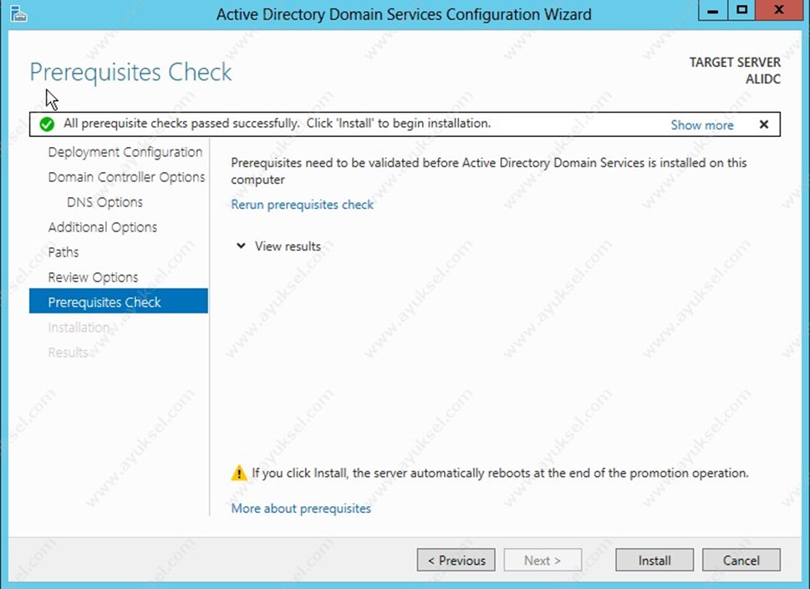Open Show more in notification banner
Viewport: 810px width, 589px height.
(702, 125)
